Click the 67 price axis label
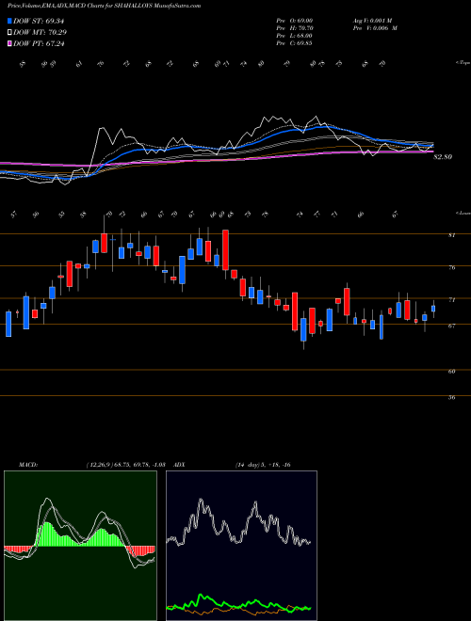This screenshot has height=621, width=471. [x=451, y=326]
